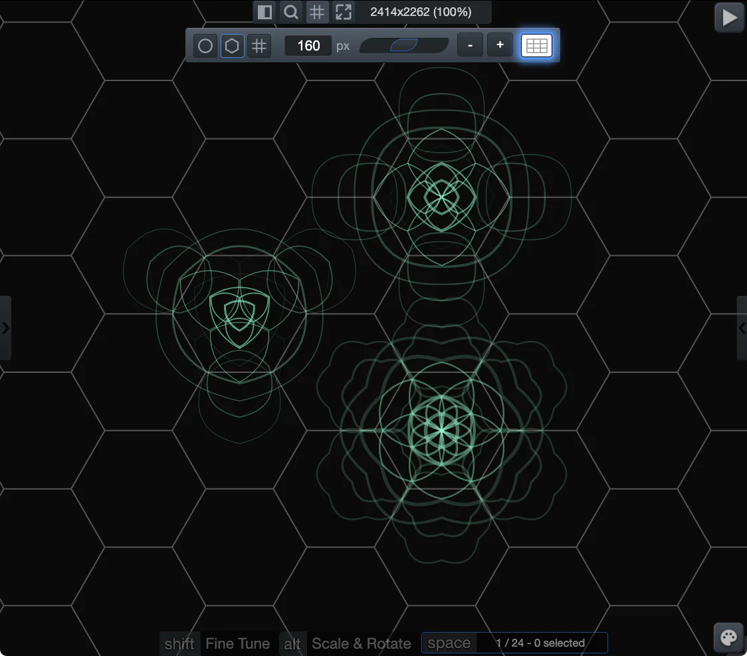Select the circle grid shape
This screenshot has height=656, width=747.
pos(205,47)
